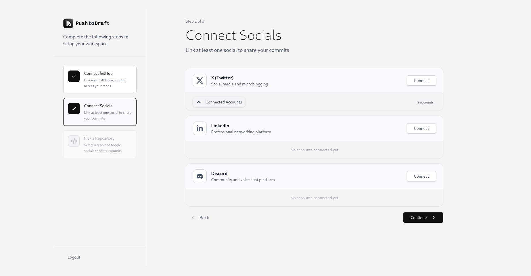
Task: Connect an X (Twitter) account
Action: [421, 81]
